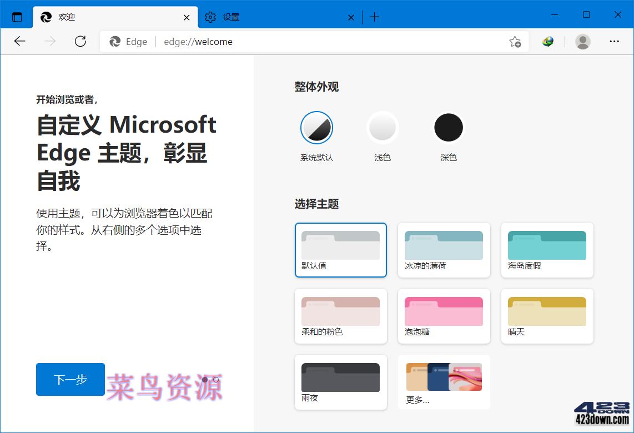Screen dimensions: 634x433
Task: Click the forward navigation arrow
Action: tap(49, 41)
